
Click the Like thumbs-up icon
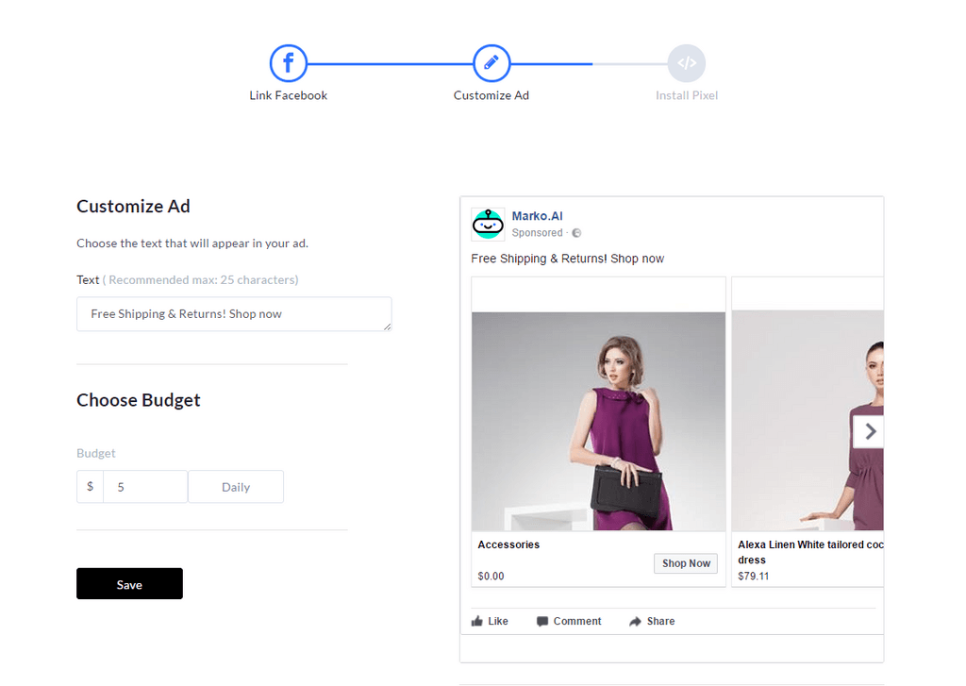click(x=477, y=621)
